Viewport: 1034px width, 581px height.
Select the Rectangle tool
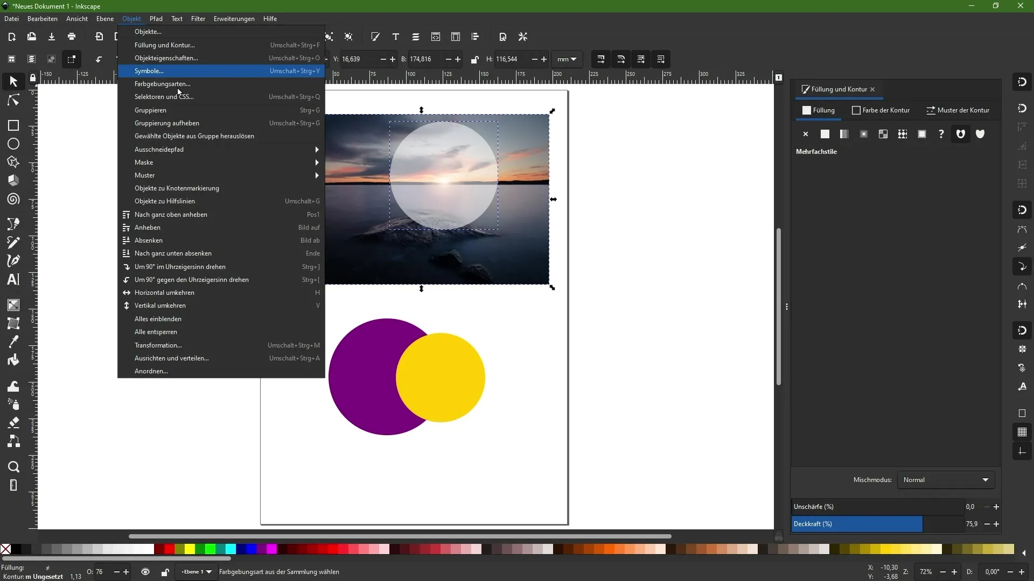pyautogui.click(x=13, y=125)
